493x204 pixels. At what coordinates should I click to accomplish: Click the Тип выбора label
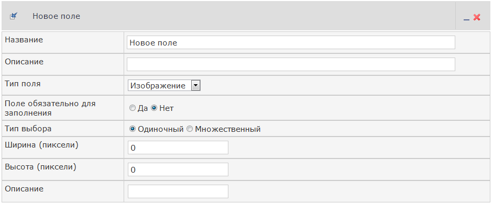pyautogui.click(x=28, y=128)
